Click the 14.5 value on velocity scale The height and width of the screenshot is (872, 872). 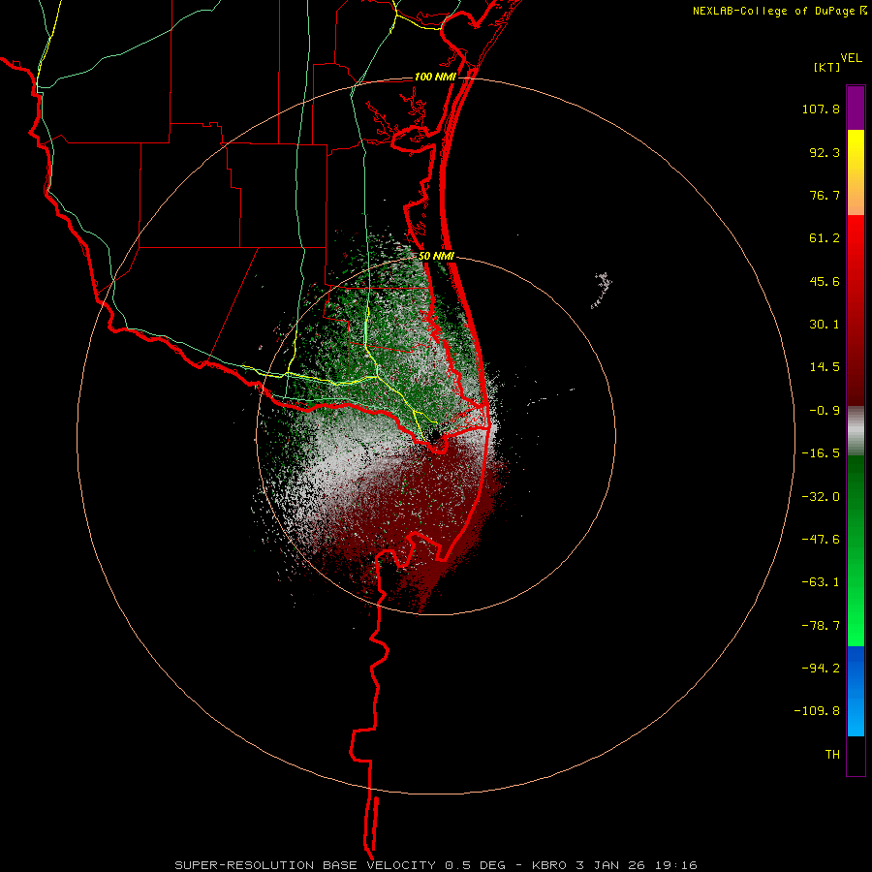825,367
